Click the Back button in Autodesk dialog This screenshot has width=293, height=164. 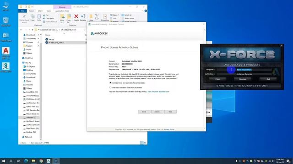(x=144, y=112)
